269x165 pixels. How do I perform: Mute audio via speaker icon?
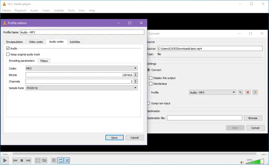(x=242, y=162)
